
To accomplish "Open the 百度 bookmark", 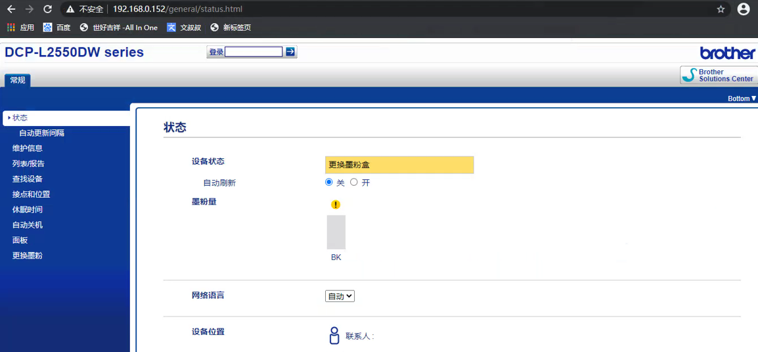I will click(x=56, y=28).
